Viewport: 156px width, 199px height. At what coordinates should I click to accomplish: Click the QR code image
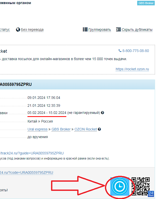click(141, 187)
